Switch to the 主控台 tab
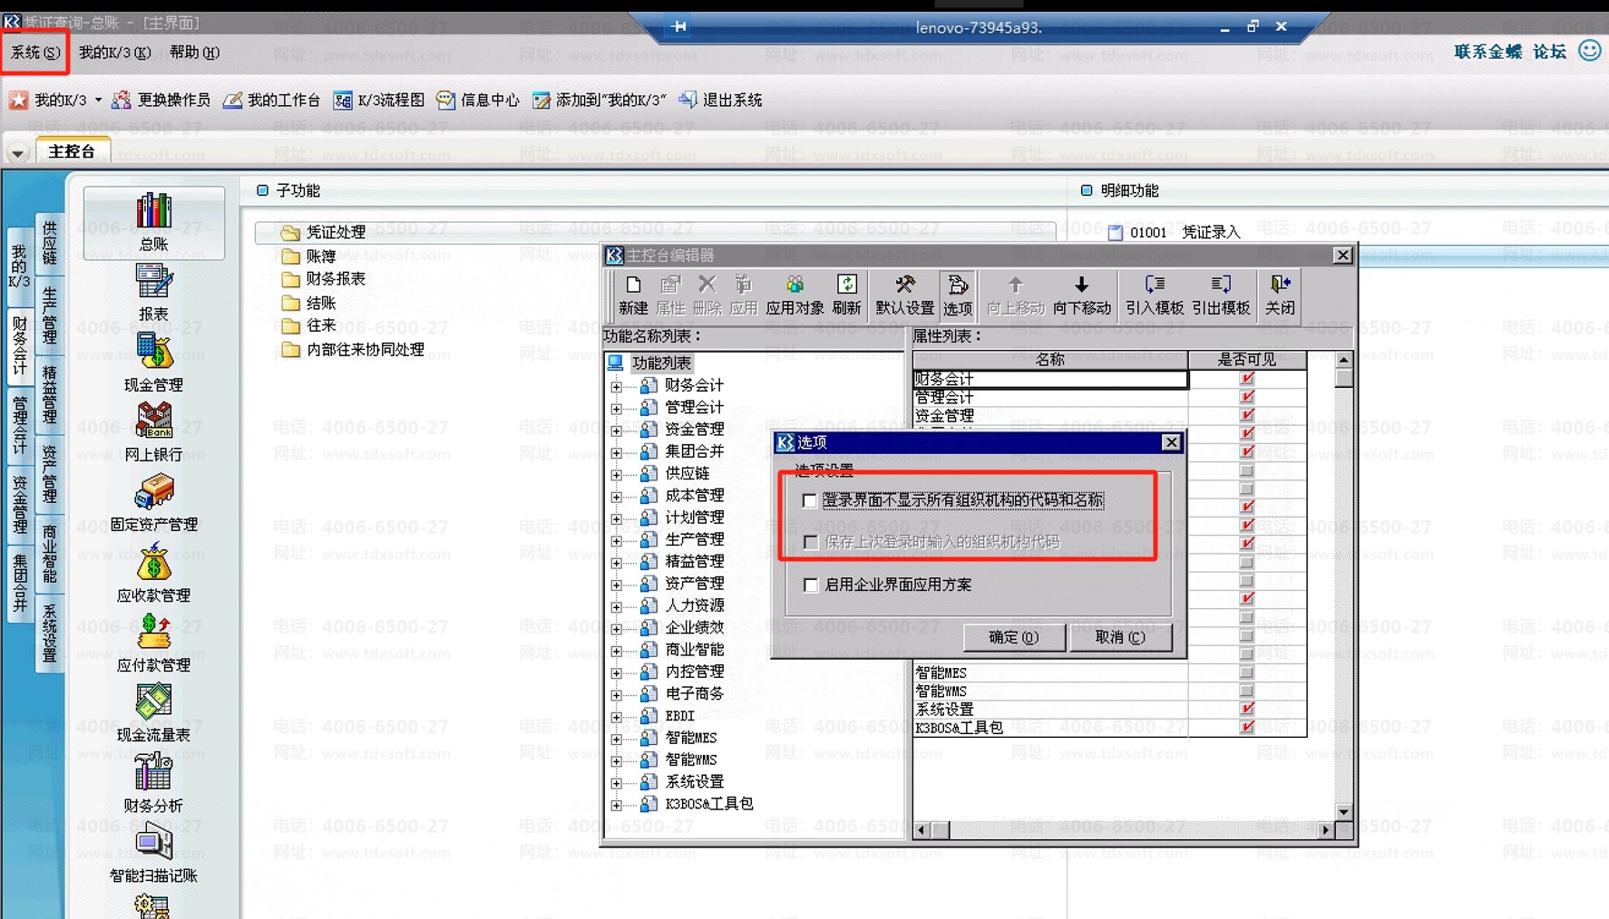 pyautogui.click(x=72, y=151)
